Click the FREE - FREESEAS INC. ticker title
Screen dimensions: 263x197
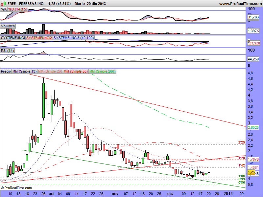(x=26, y=4)
